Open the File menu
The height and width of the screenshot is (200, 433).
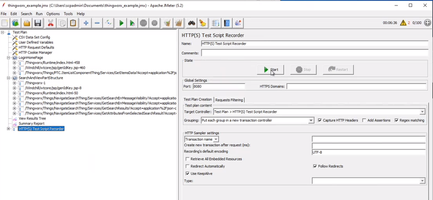3,13
